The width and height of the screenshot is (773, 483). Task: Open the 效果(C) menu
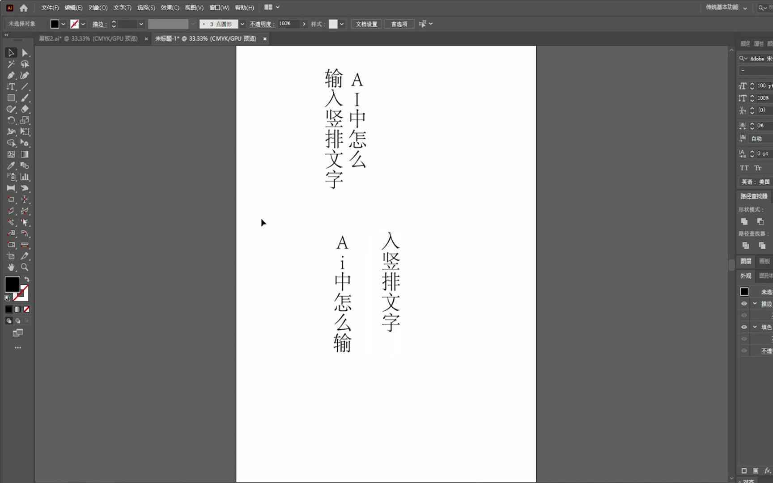pyautogui.click(x=170, y=8)
